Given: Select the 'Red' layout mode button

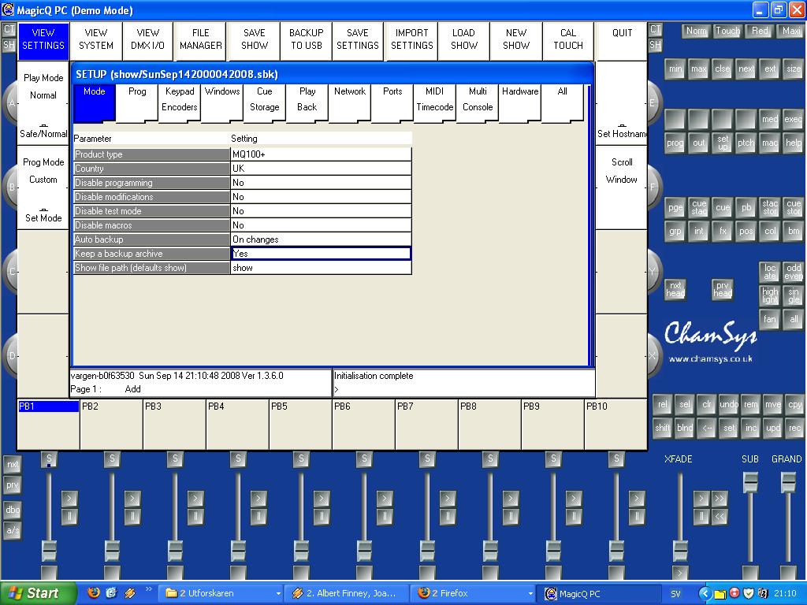Looking at the screenshot, I should (759, 31).
